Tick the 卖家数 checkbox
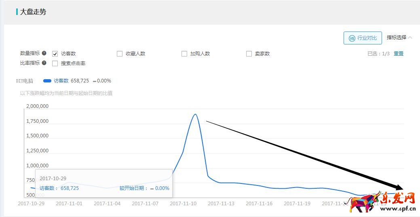This screenshot has width=420, height=217. (249, 54)
